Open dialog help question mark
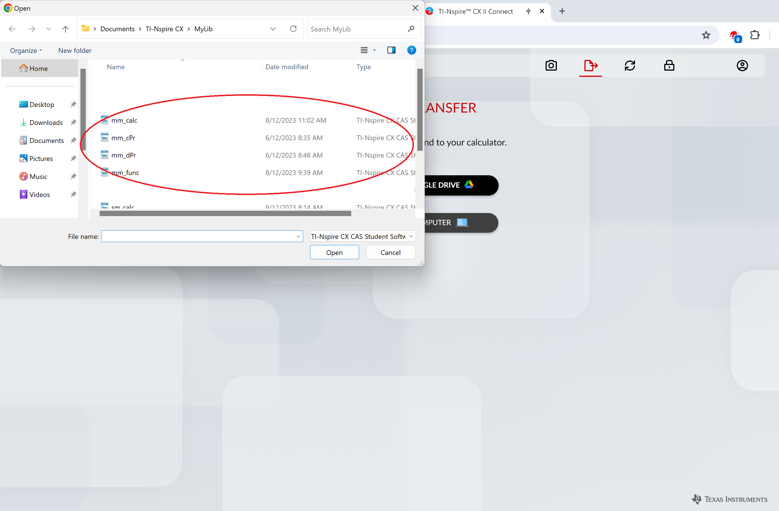779x511 pixels. pyautogui.click(x=411, y=50)
